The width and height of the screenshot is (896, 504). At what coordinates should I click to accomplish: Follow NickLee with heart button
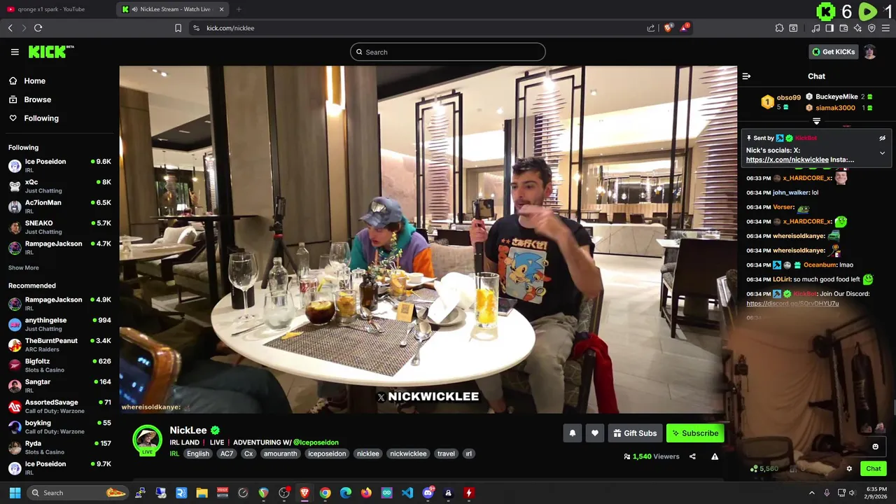tap(594, 433)
